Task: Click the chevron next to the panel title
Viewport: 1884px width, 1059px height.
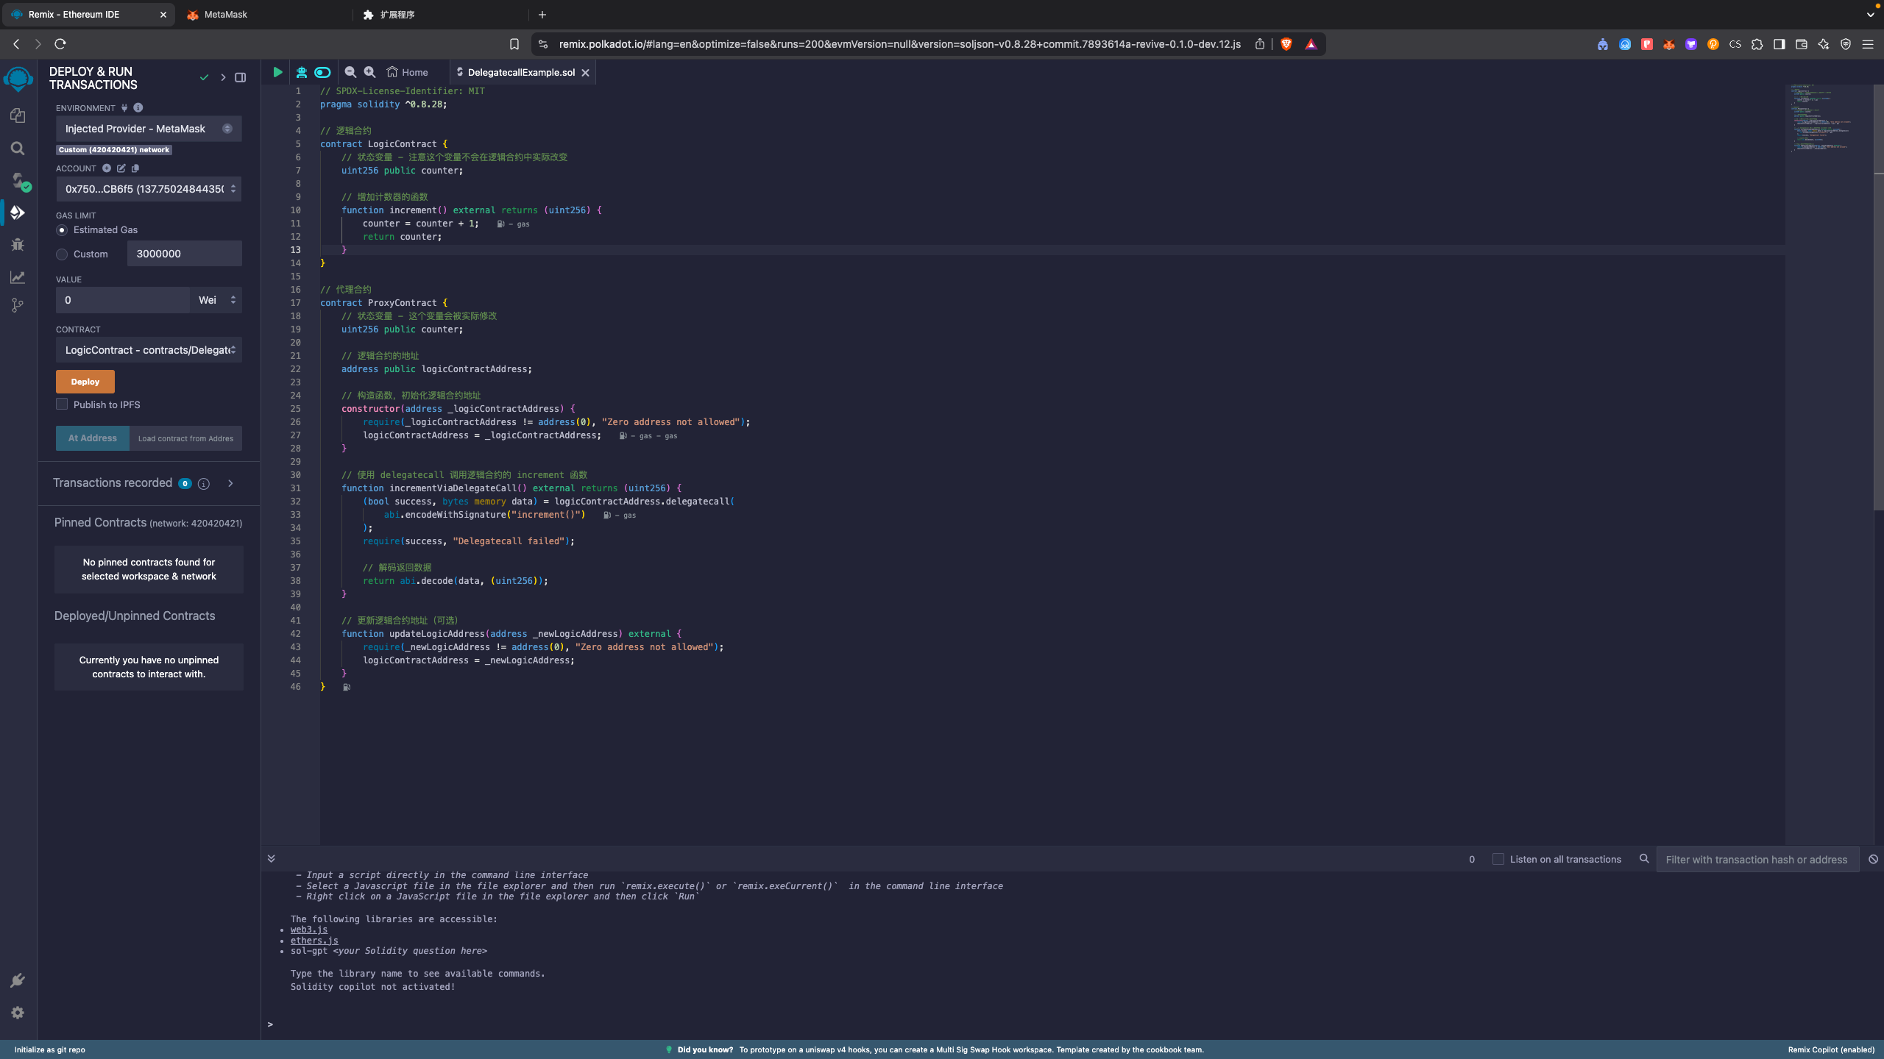Action: [223, 77]
